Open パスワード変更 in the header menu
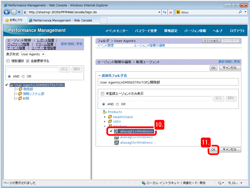The height and width of the screenshot is (189, 251). pyautogui.click(x=146, y=31)
